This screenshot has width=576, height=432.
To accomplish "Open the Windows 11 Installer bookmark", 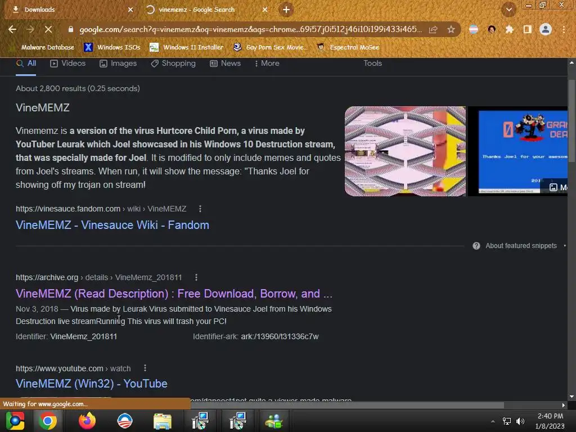I will 187,47.
